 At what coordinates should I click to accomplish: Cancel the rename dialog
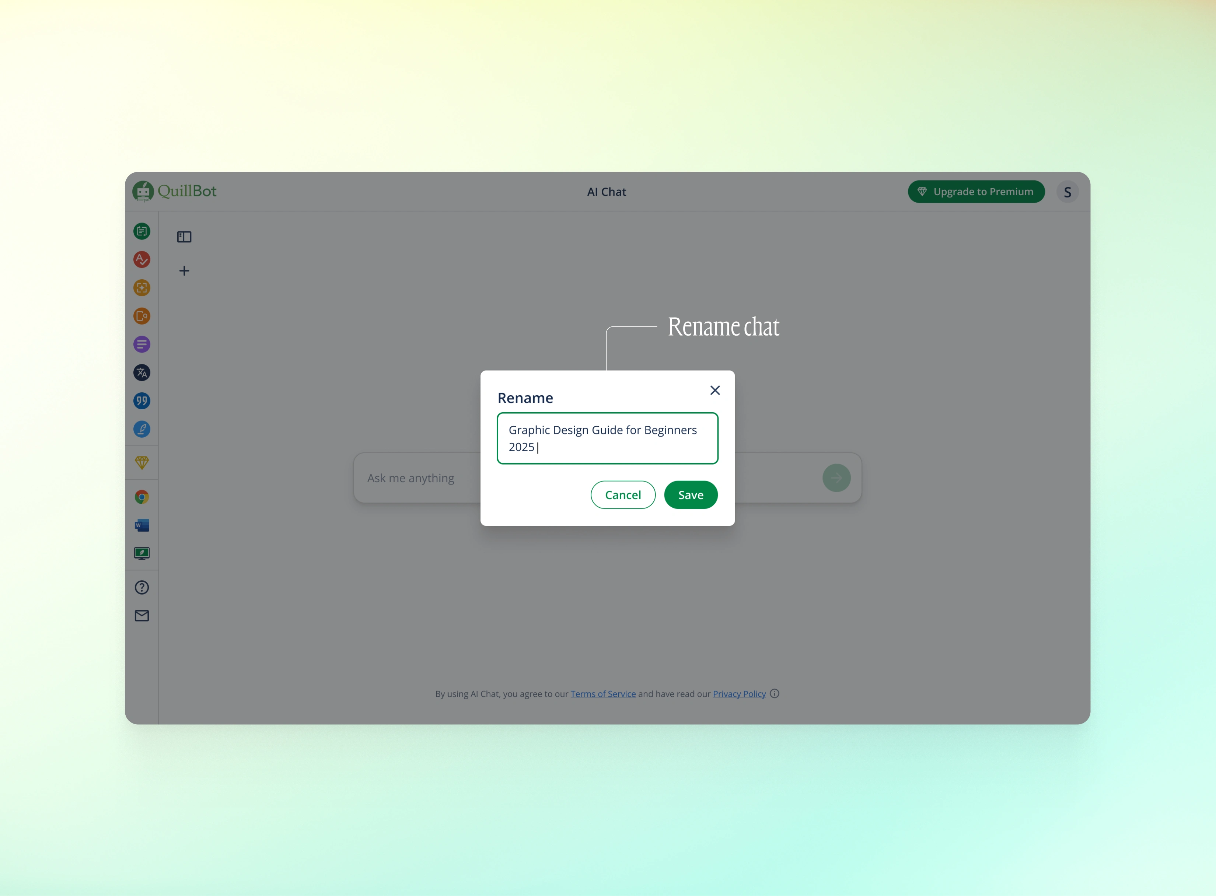click(623, 495)
